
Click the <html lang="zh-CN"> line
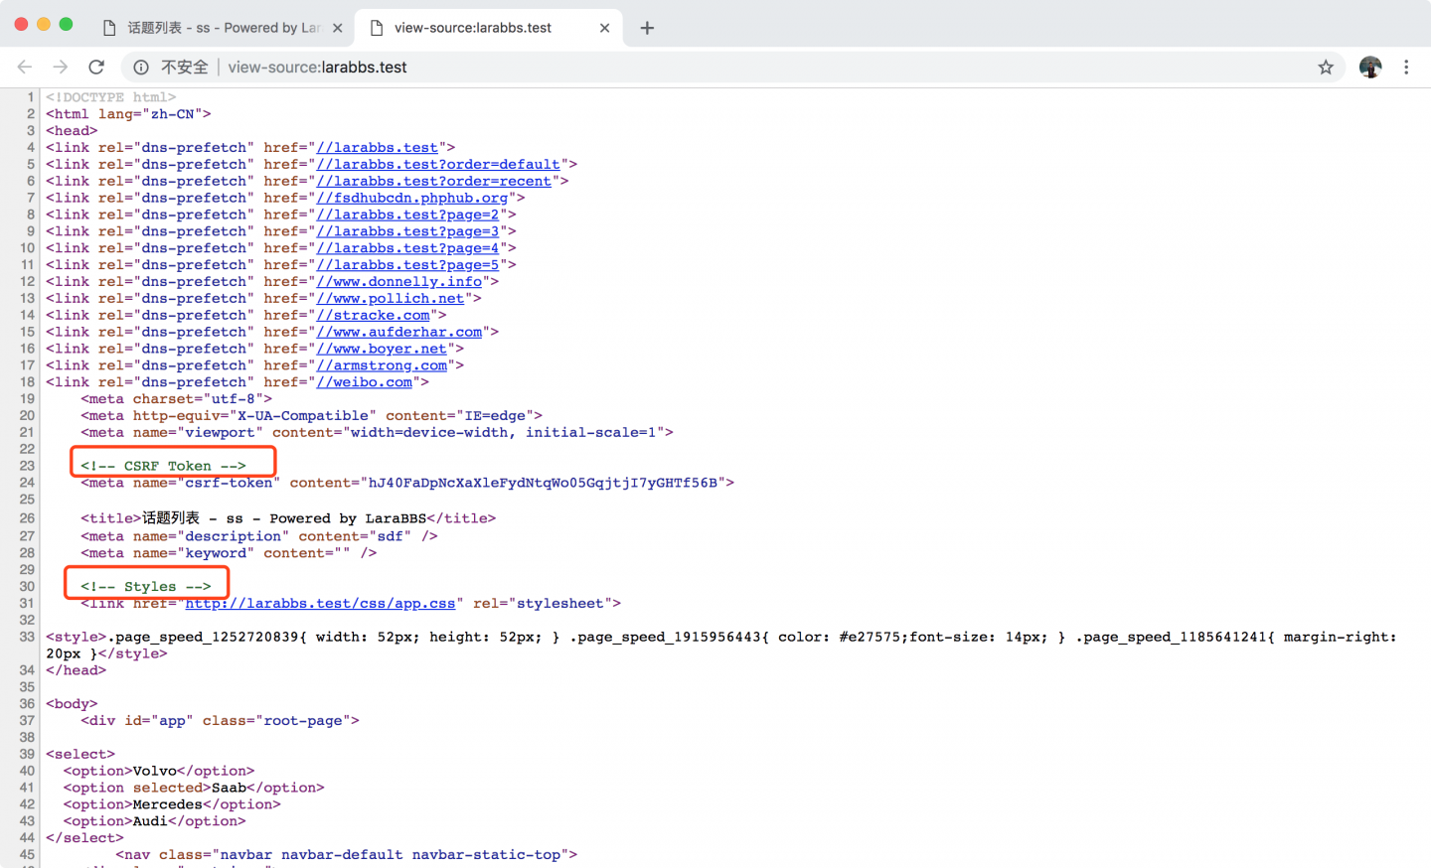click(x=128, y=114)
